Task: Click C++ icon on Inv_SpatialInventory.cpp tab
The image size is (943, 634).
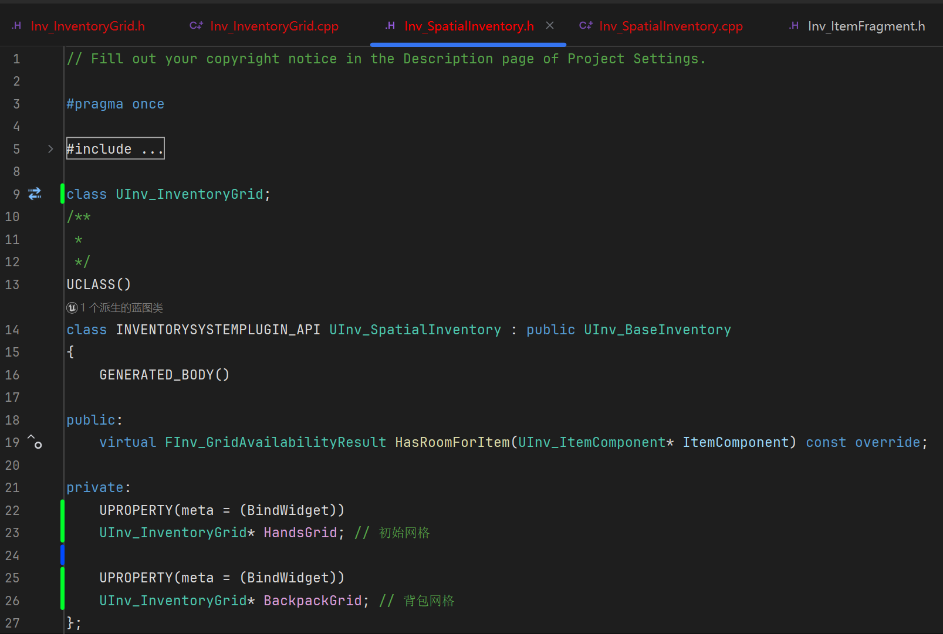Action: point(586,26)
